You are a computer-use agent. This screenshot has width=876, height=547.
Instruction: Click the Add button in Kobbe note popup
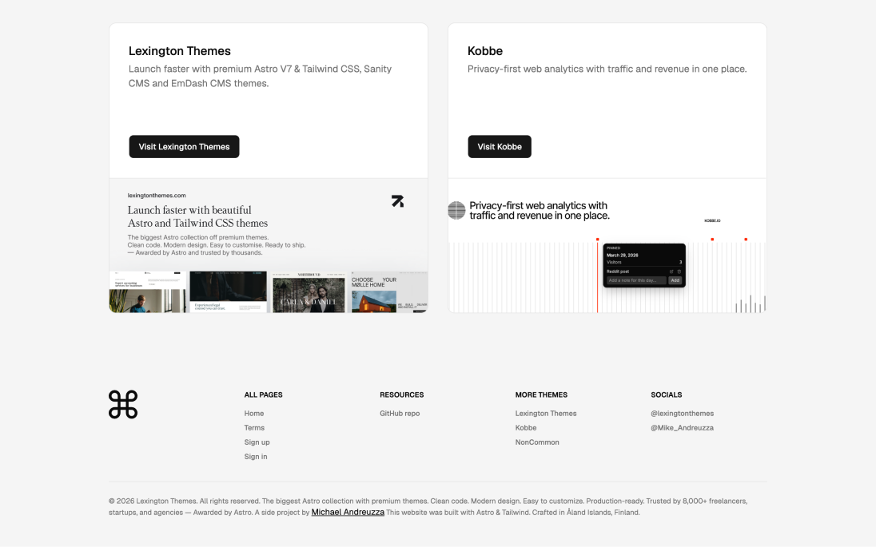(x=675, y=280)
